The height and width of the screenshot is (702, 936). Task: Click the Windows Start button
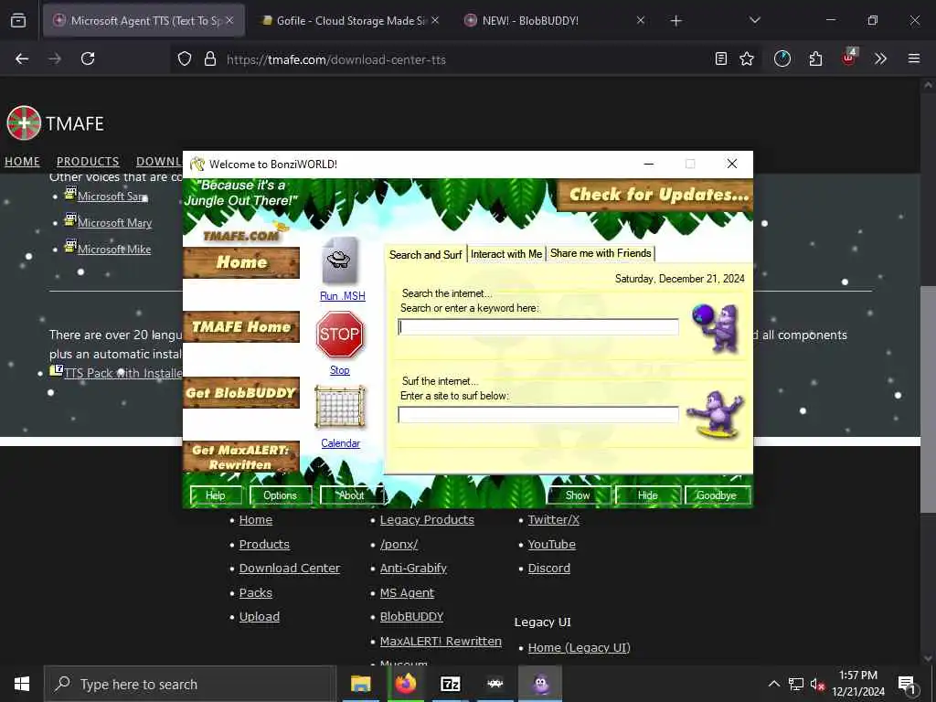pyautogui.click(x=22, y=684)
